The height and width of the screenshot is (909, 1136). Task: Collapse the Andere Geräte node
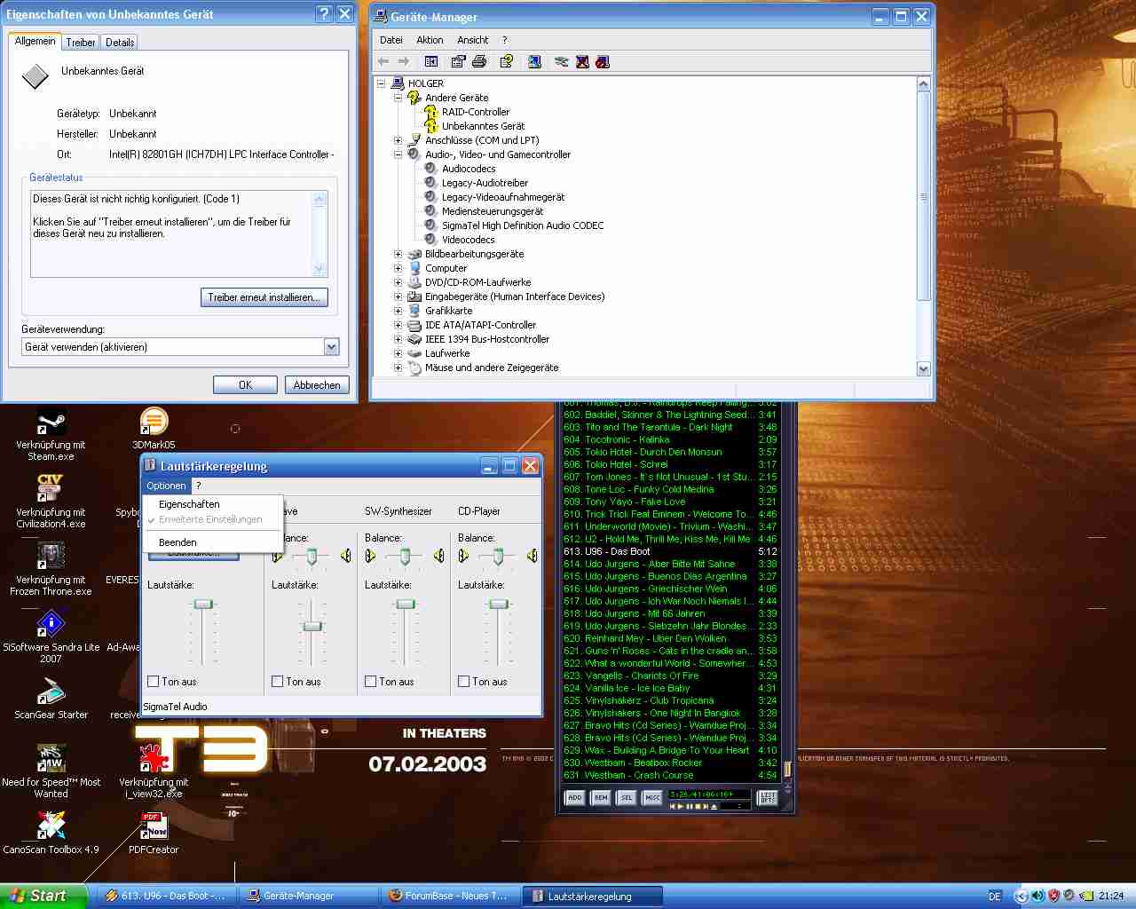(x=398, y=98)
